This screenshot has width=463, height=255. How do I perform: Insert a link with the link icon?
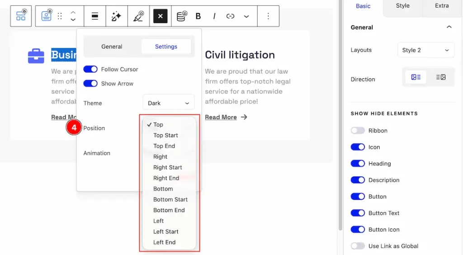click(x=230, y=16)
